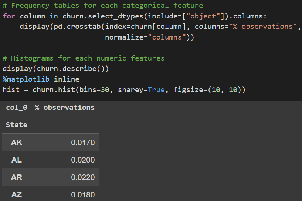Click 'bins=30' in the hist call
This screenshot has width=302, height=201.
[x=94, y=90]
